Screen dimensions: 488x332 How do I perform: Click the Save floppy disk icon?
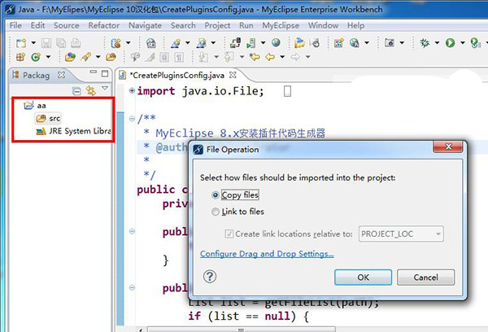tap(46, 43)
